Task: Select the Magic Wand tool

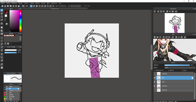Action: point(2,44)
